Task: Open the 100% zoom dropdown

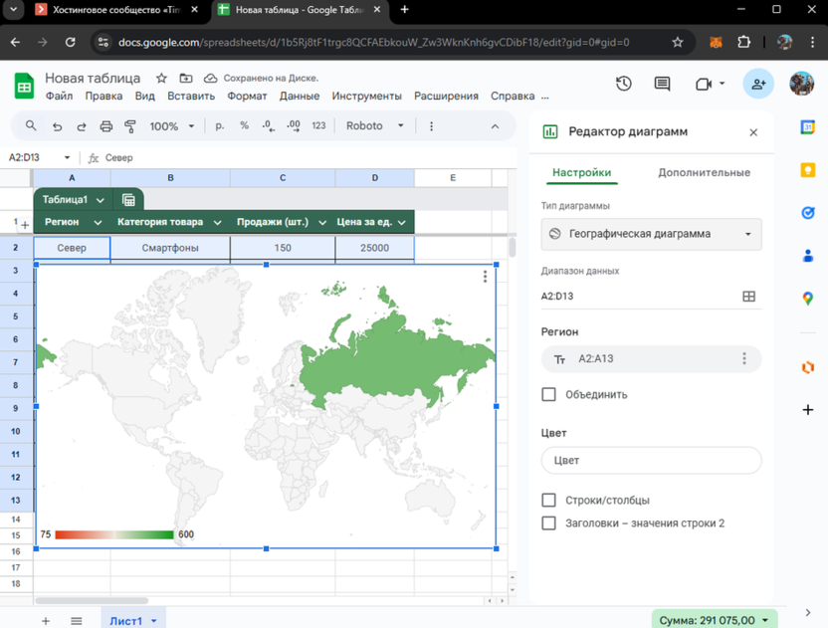Action: (x=171, y=126)
